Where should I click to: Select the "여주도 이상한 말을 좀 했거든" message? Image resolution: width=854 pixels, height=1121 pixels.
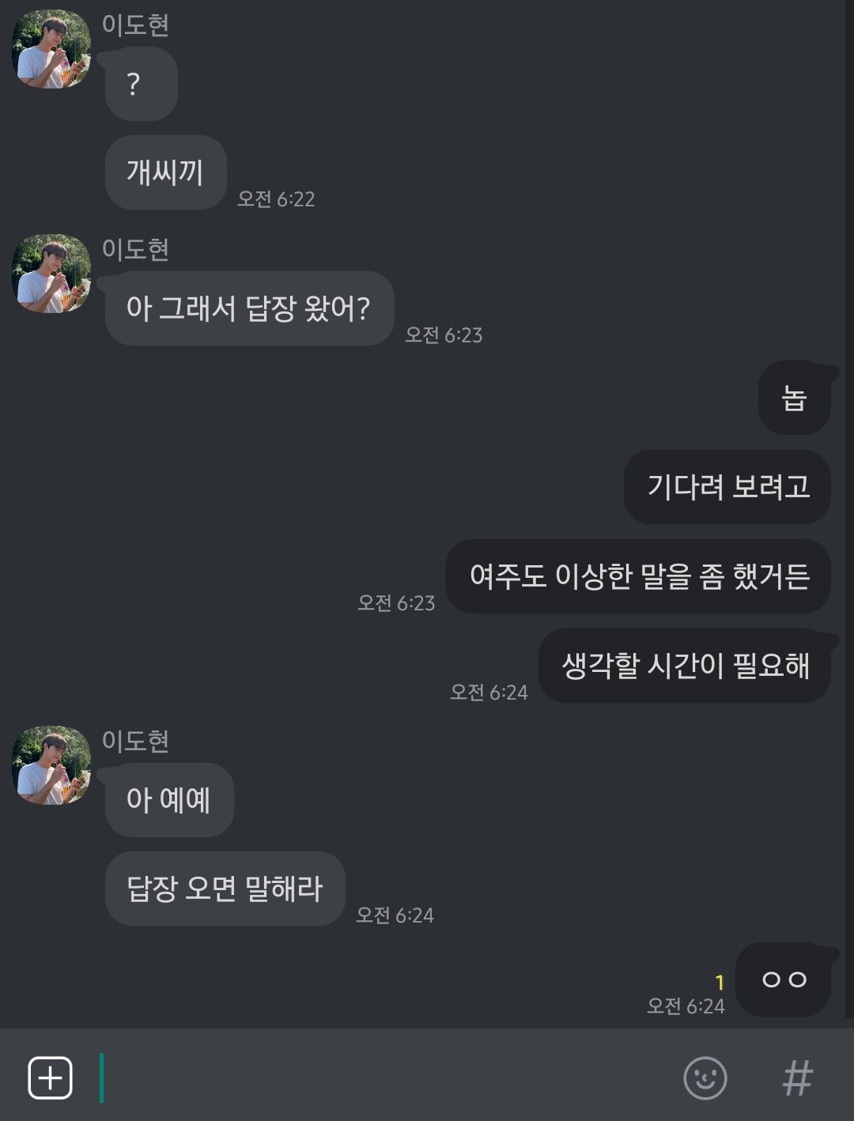638,576
